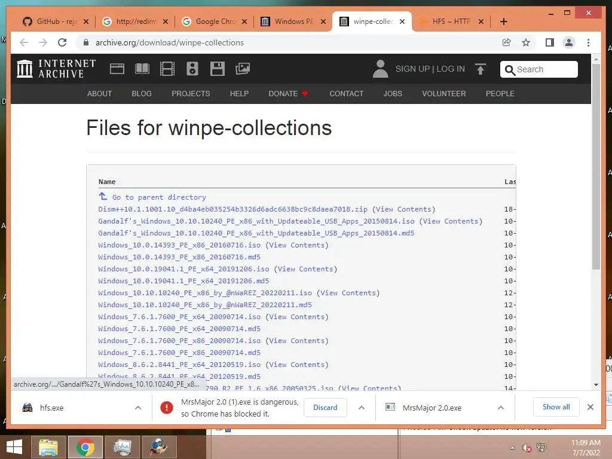
Task: Click the muted volume tray icon
Action: click(527, 448)
